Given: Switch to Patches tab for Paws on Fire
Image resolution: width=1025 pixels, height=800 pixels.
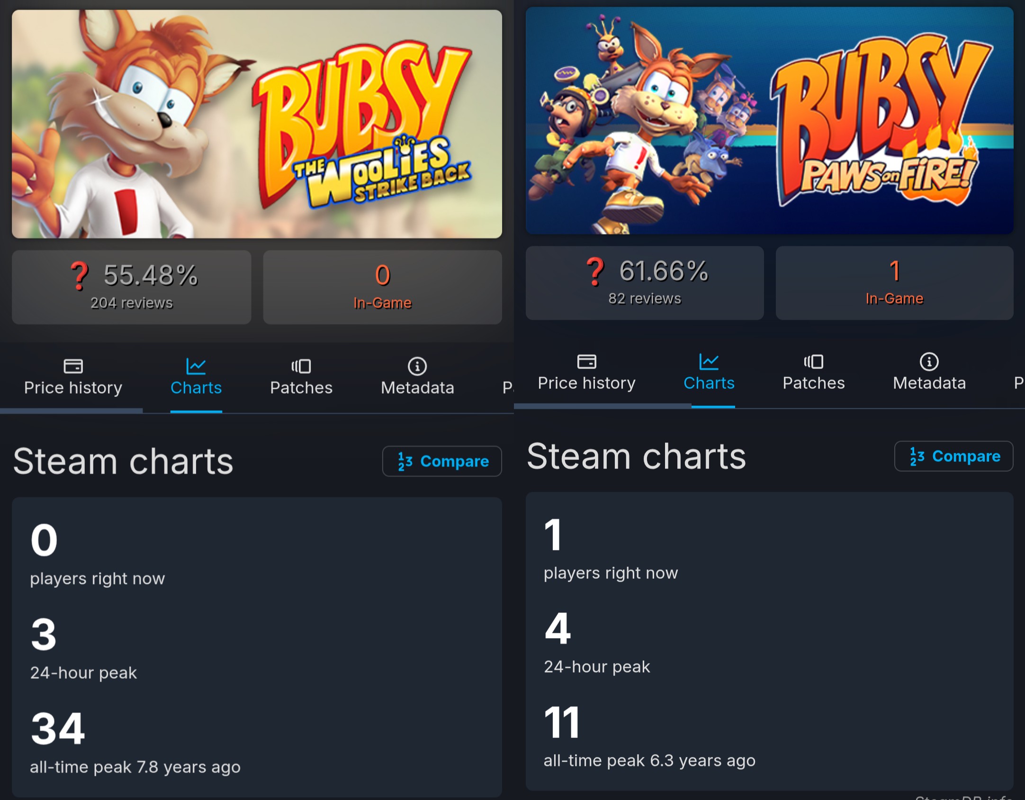Looking at the screenshot, I should [814, 383].
